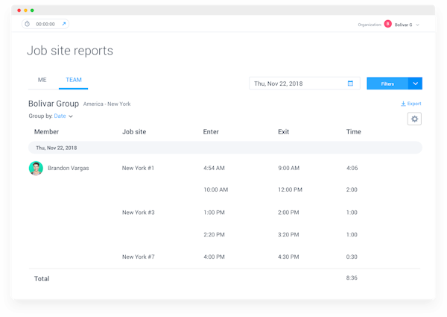The image size is (447, 317).
Task: Select the TEAM tab
Action: 73,80
